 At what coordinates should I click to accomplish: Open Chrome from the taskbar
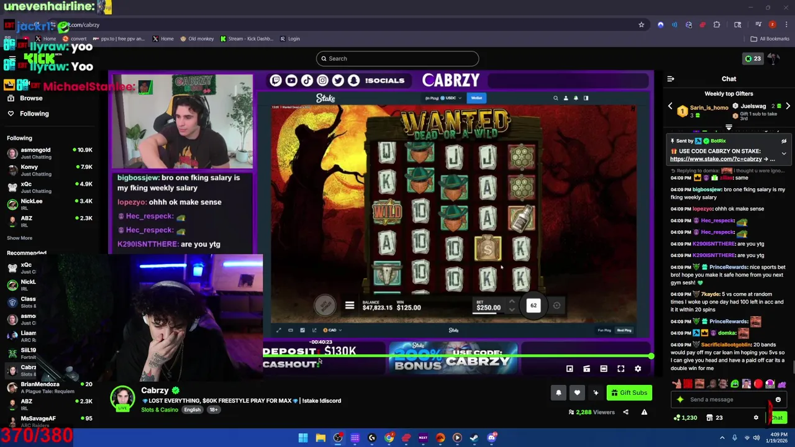click(389, 438)
